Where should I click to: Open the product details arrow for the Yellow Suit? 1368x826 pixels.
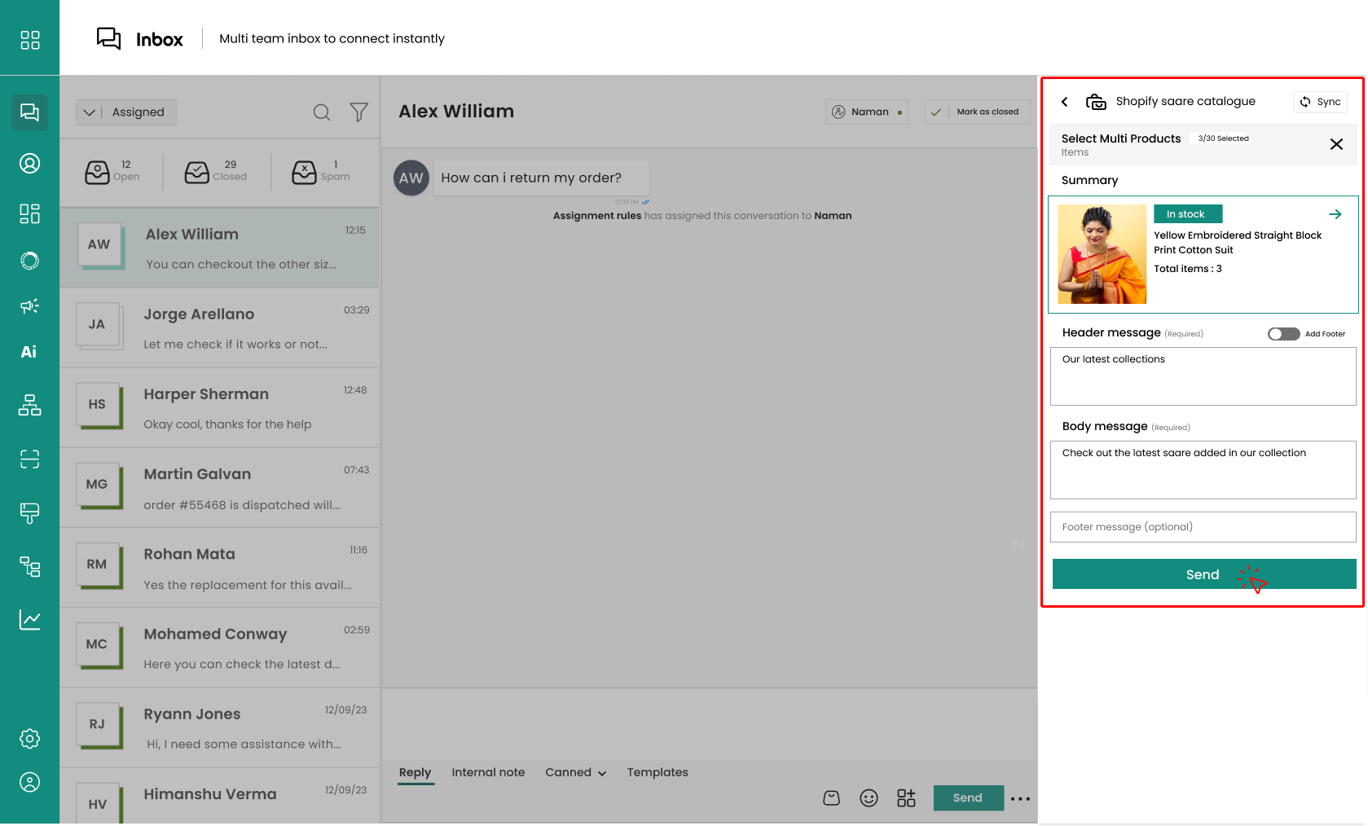(x=1335, y=214)
